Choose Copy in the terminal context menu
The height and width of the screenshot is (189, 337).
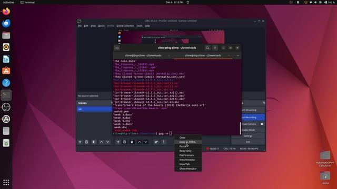183,138
